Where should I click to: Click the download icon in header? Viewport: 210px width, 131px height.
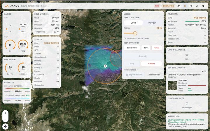click(x=197, y=6)
